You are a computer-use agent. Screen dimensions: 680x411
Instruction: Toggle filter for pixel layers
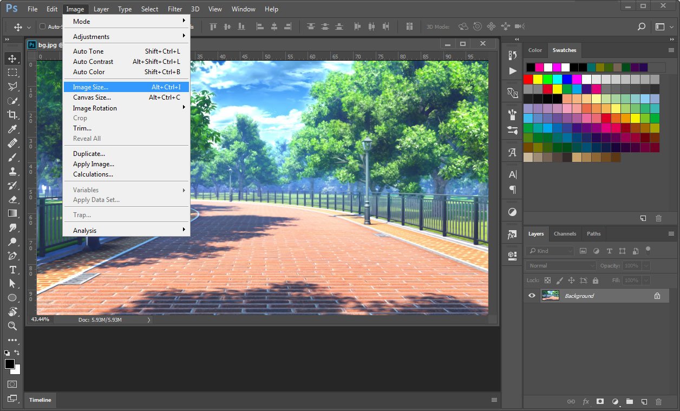pyautogui.click(x=583, y=251)
